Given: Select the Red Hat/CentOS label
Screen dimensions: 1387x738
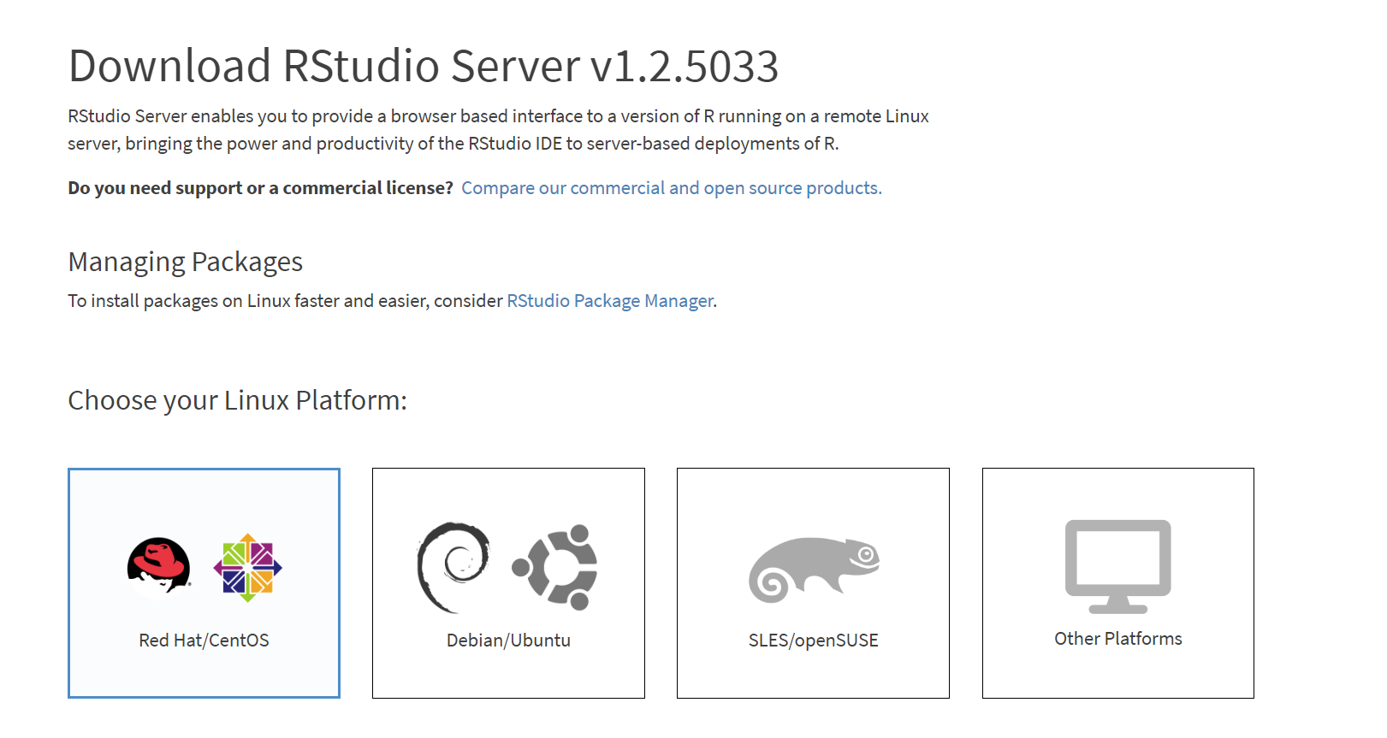Looking at the screenshot, I should click(x=204, y=641).
